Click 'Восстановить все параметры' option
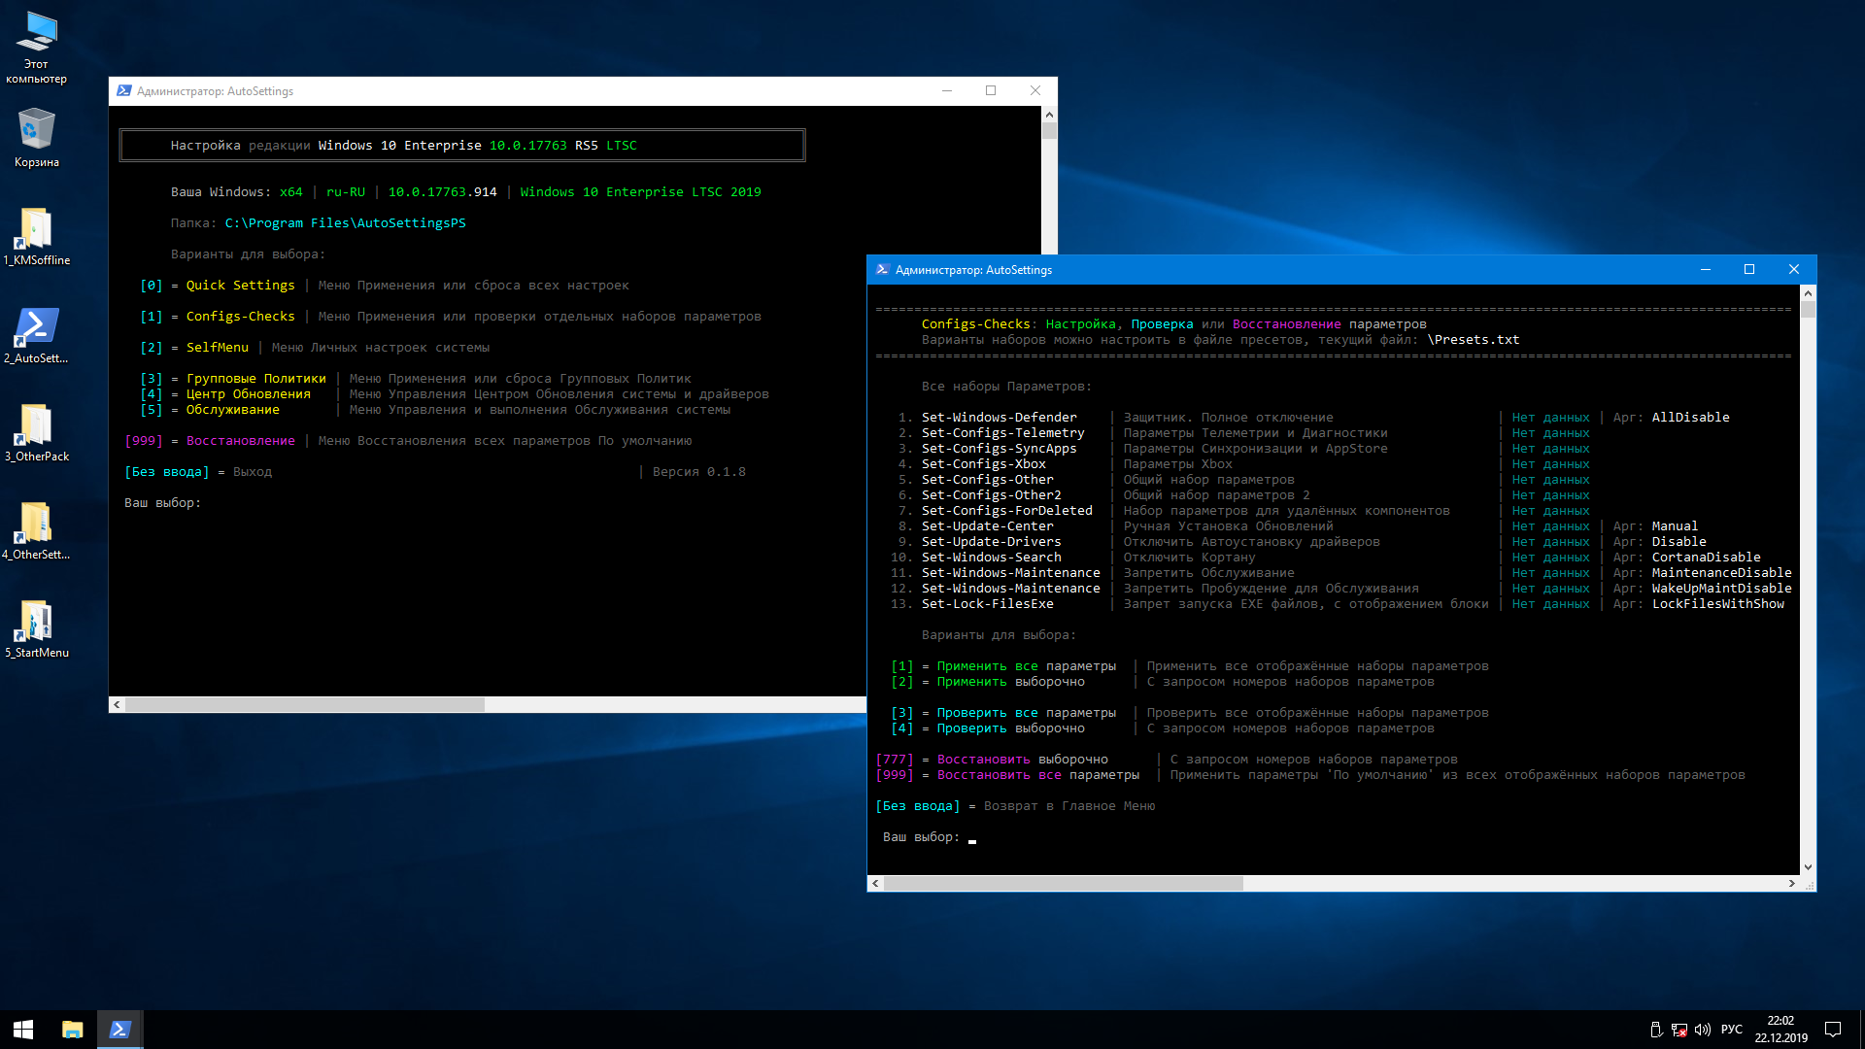 [1037, 775]
